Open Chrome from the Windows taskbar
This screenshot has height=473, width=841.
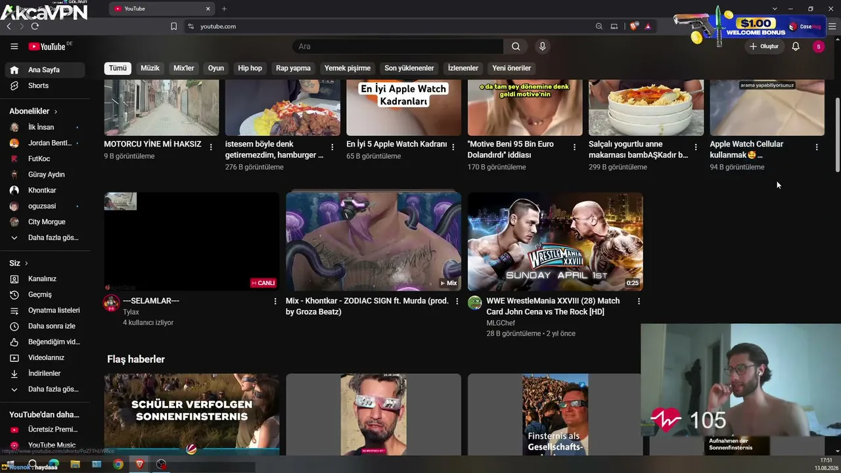click(118, 464)
